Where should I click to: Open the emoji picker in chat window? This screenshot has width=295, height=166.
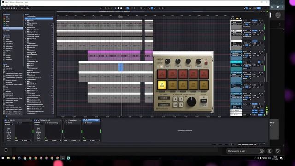(x=261, y=151)
